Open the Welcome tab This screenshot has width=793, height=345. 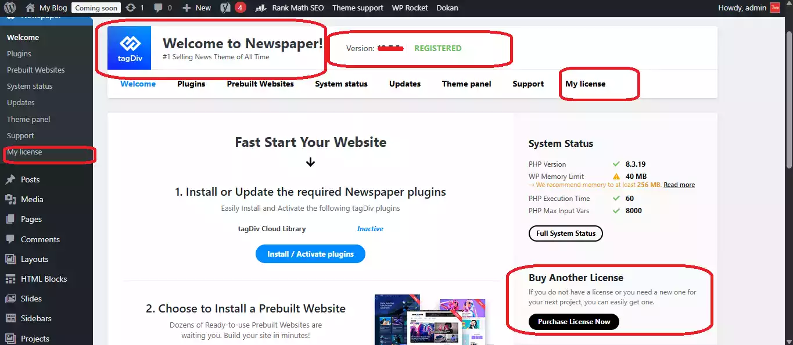[138, 84]
